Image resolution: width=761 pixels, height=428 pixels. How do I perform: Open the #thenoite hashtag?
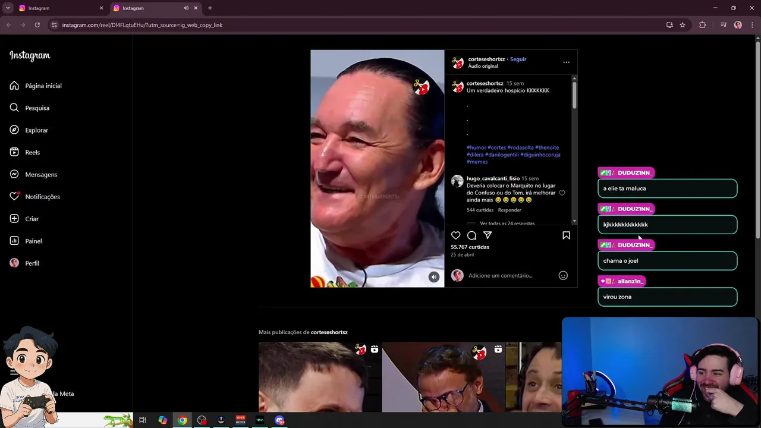547,147
